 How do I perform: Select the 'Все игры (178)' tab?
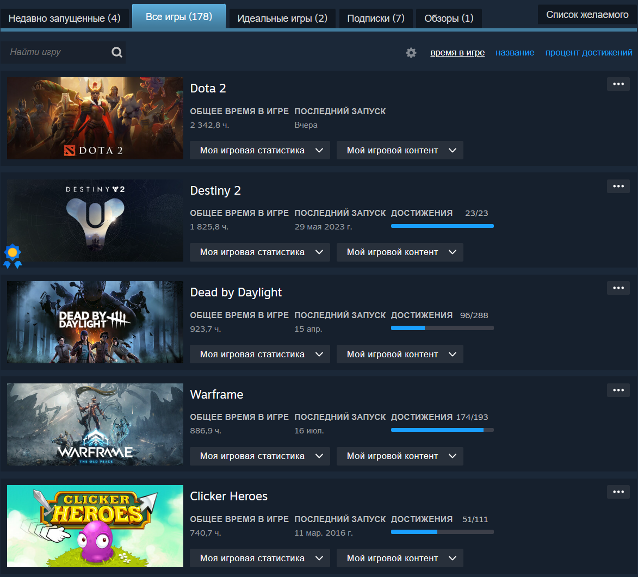coord(178,17)
